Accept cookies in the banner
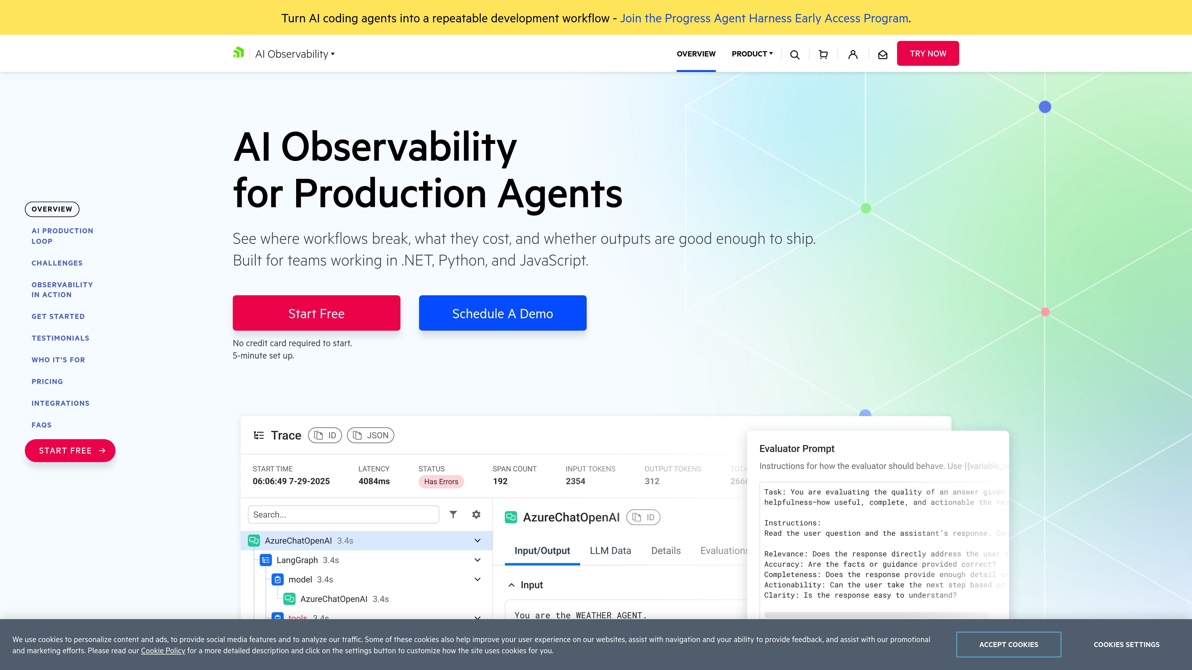 1008,644
